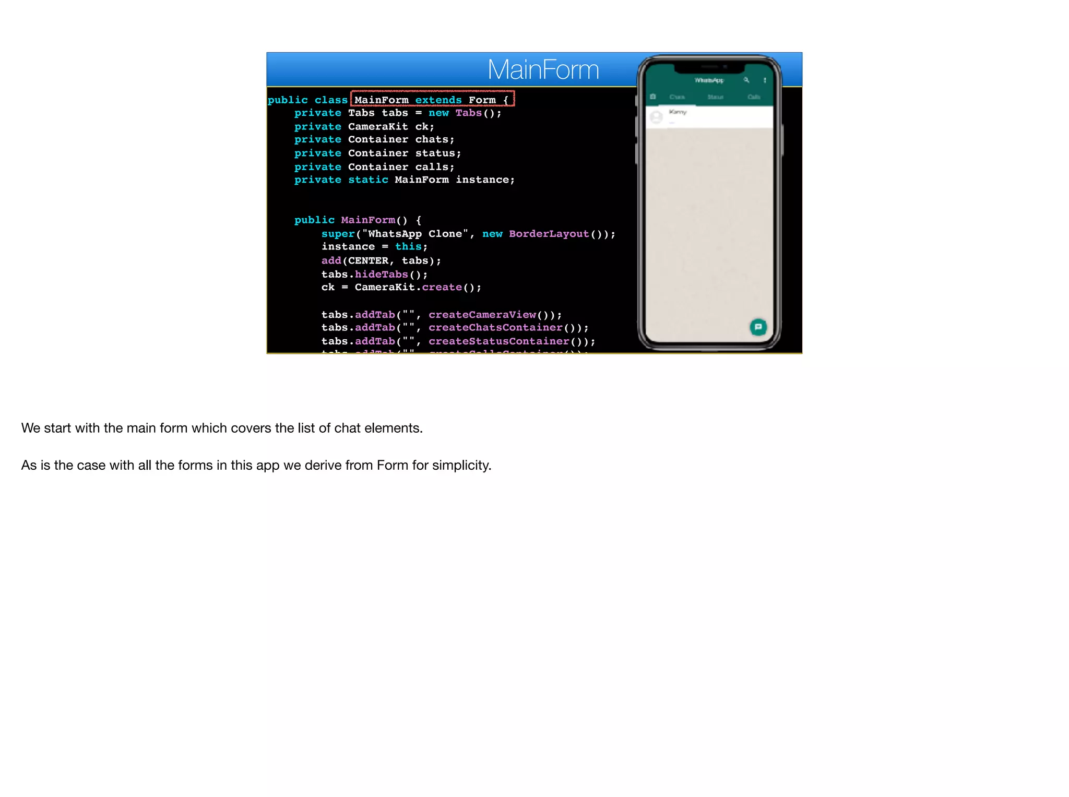Click the MainForm slide title
1069x797 pixels.
[543, 70]
